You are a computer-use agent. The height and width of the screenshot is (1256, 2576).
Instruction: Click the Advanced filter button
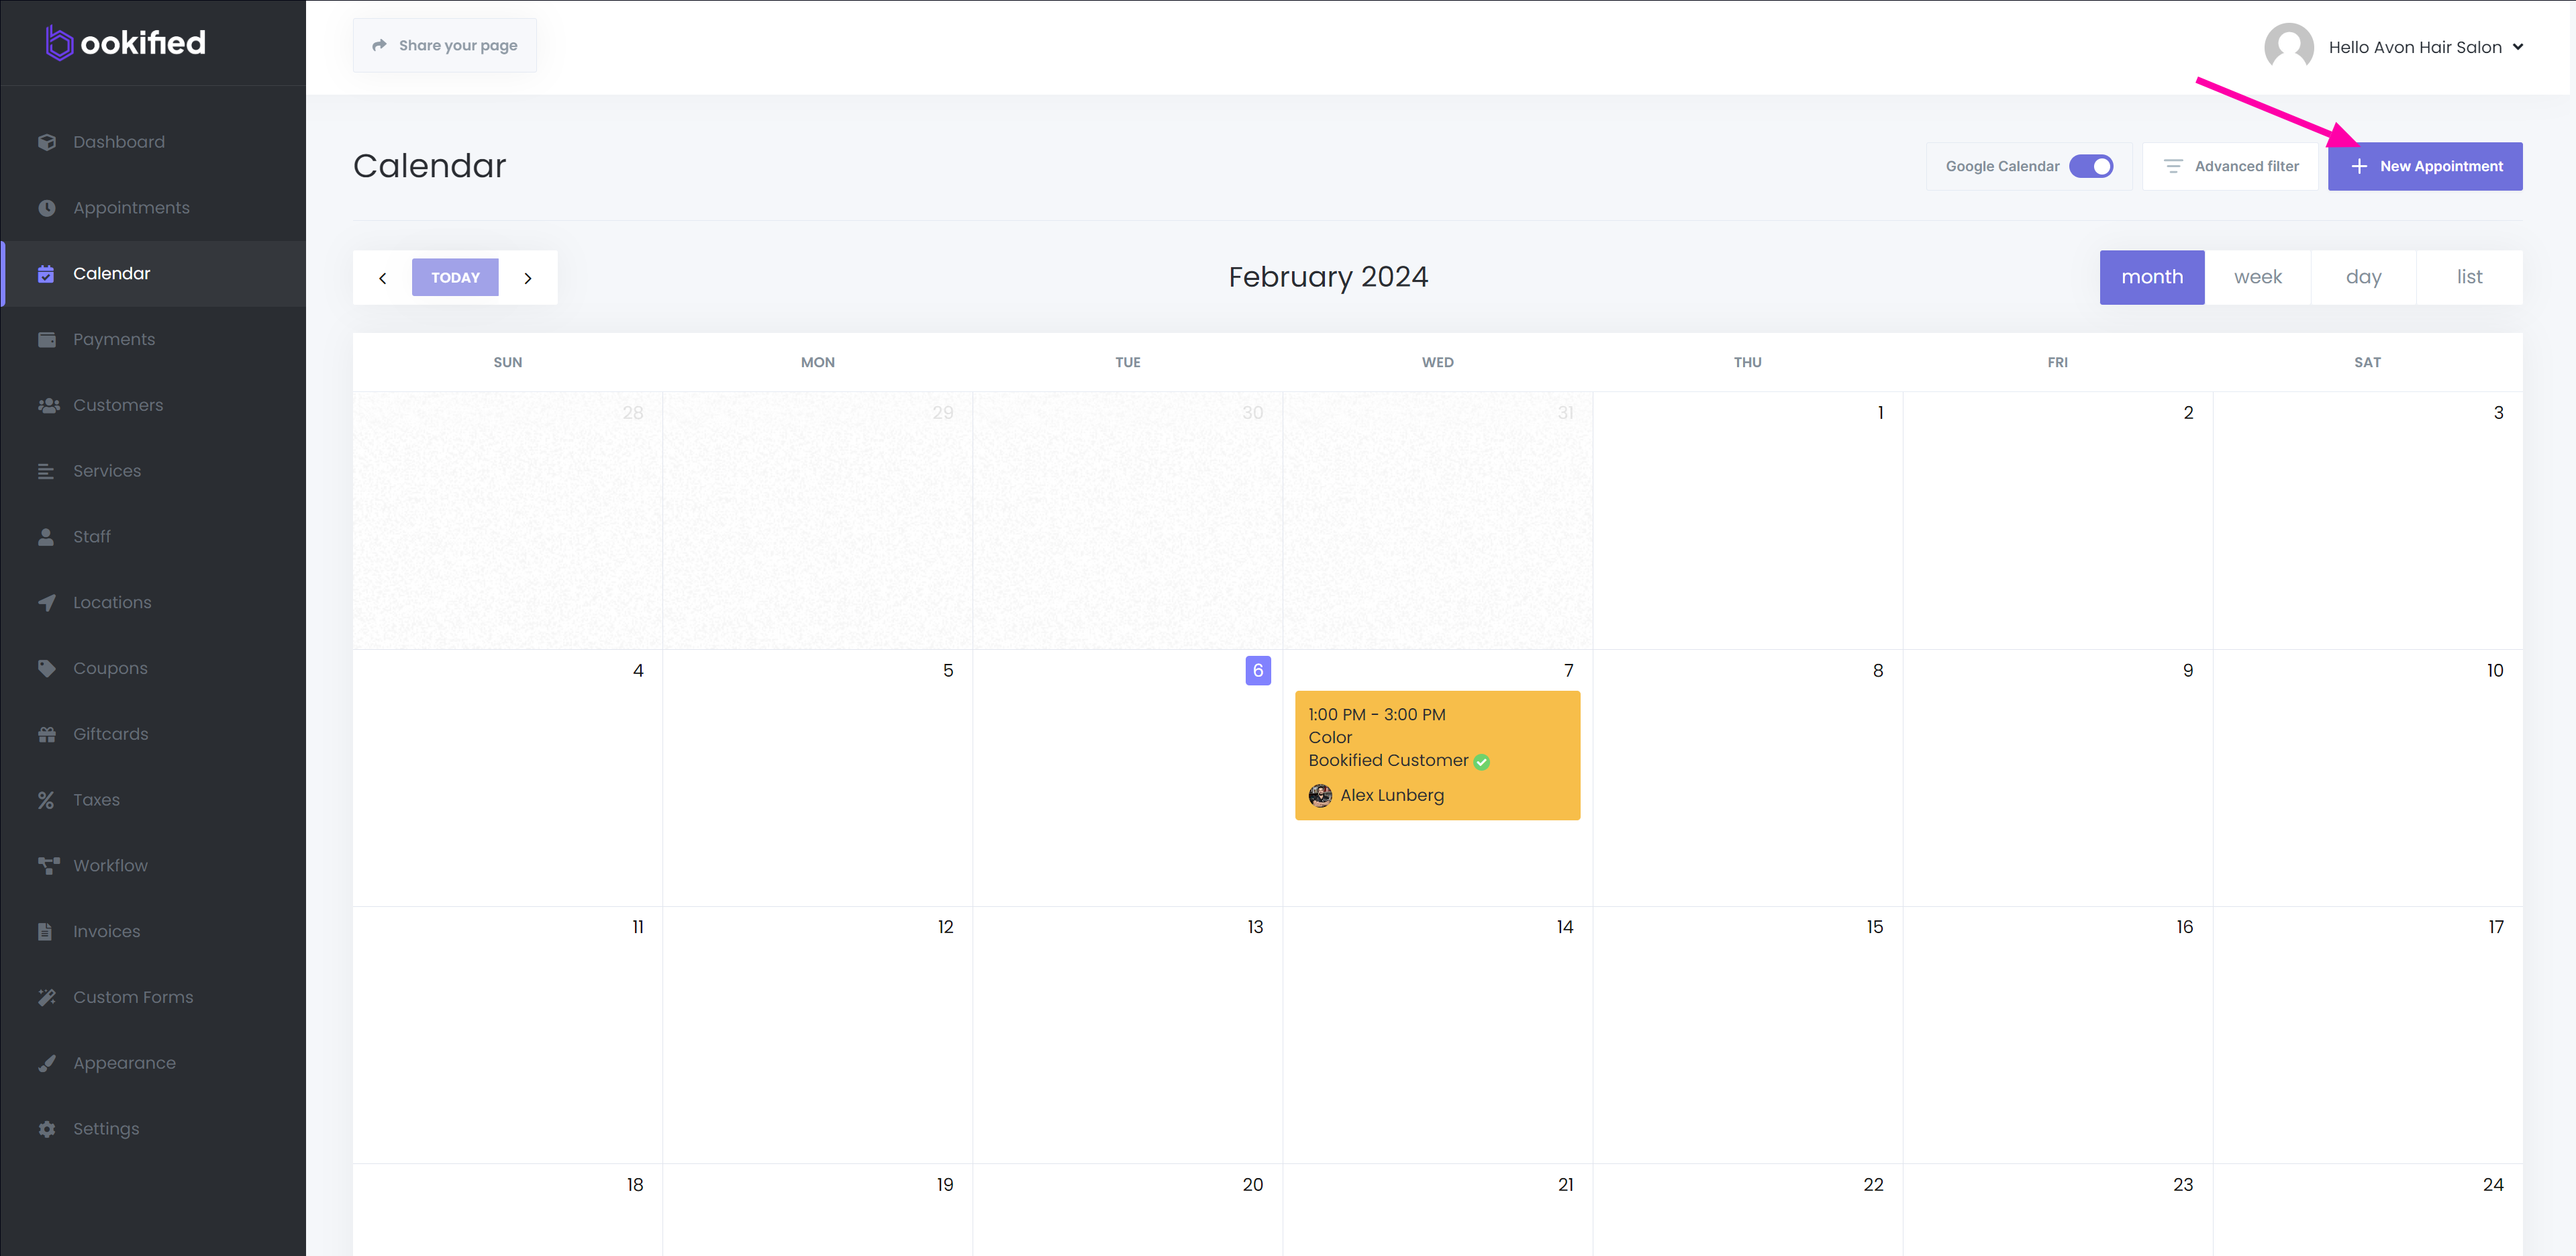[2229, 166]
